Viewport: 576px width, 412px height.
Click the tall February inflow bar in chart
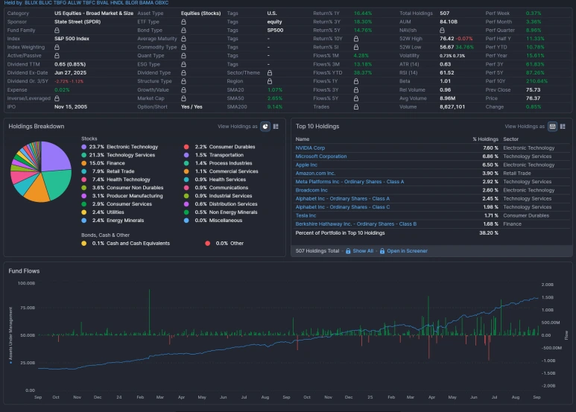(x=149, y=312)
